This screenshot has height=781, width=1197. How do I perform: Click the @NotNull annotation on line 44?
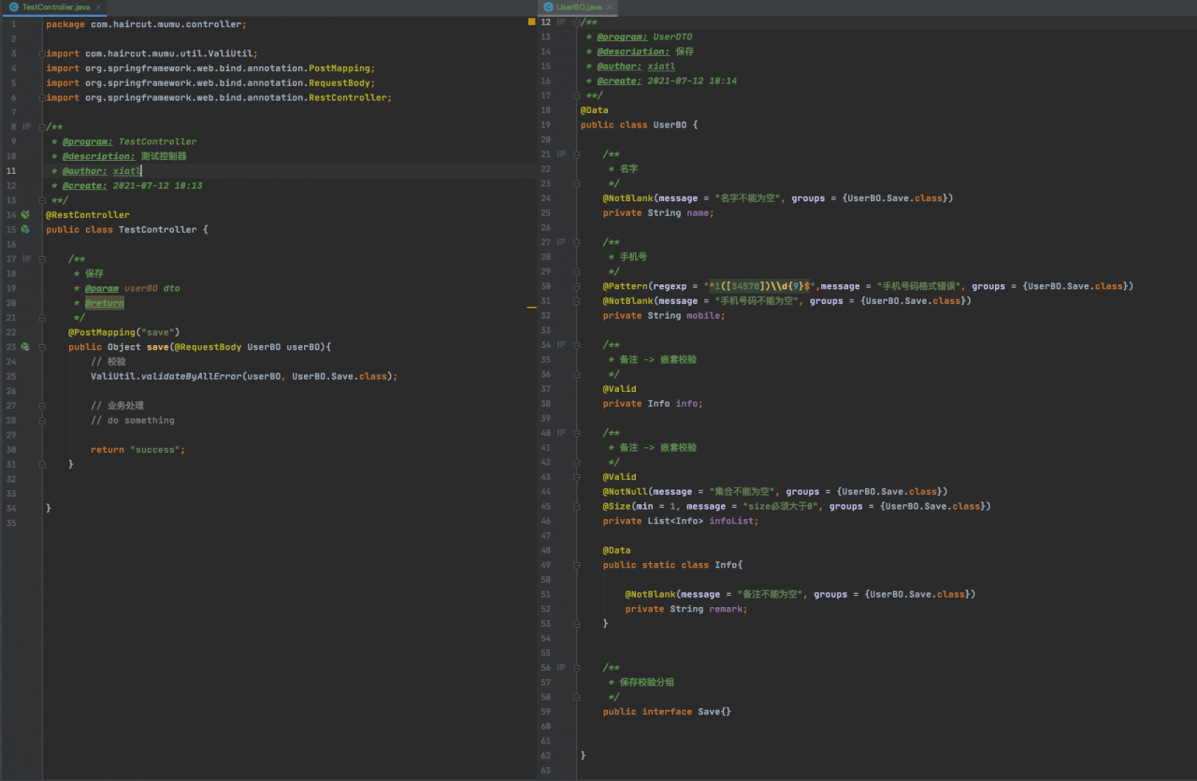tap(624, 492)
